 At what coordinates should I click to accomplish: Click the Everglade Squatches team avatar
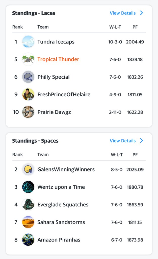[x=28, y=205]
